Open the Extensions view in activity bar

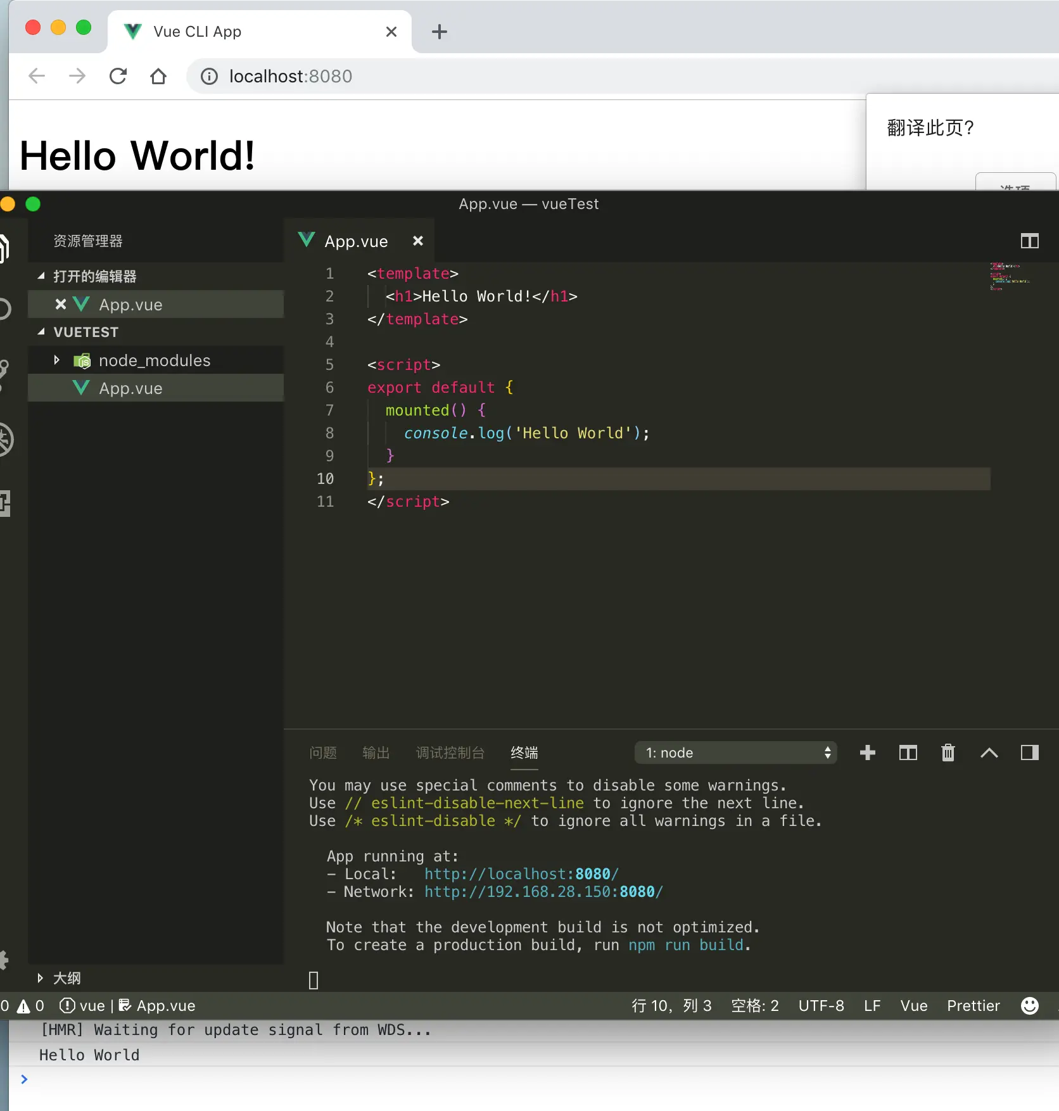(5, 504)
